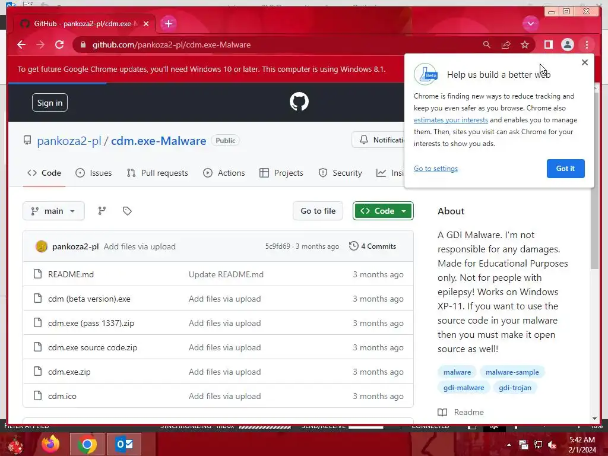Open the cdm.exe.zip file
Viewport: 608px width, 456px height.
[x=69, y=372]
